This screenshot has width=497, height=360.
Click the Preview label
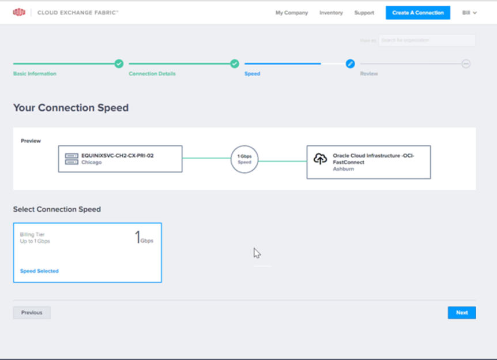click(31, 141)
